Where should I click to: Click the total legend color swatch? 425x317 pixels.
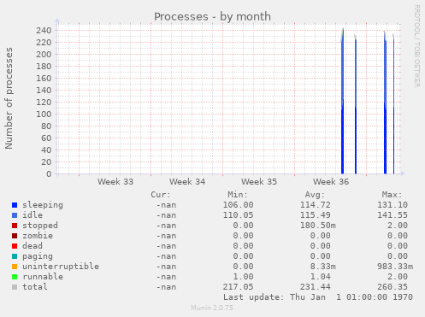tap(15, 287)
